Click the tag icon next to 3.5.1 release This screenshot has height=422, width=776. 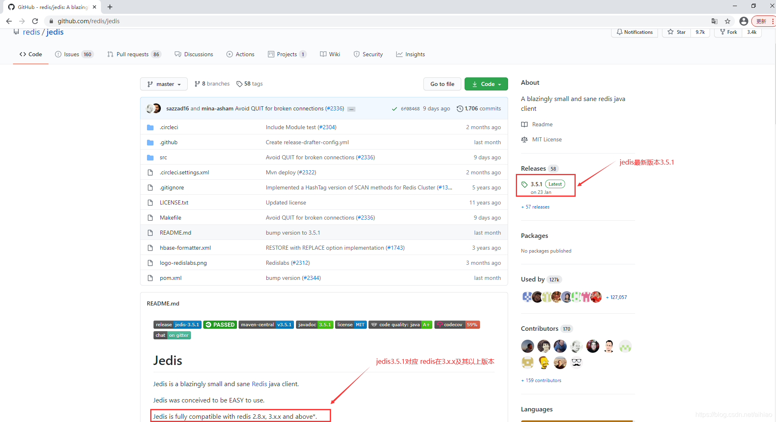(x=524, y=185)
